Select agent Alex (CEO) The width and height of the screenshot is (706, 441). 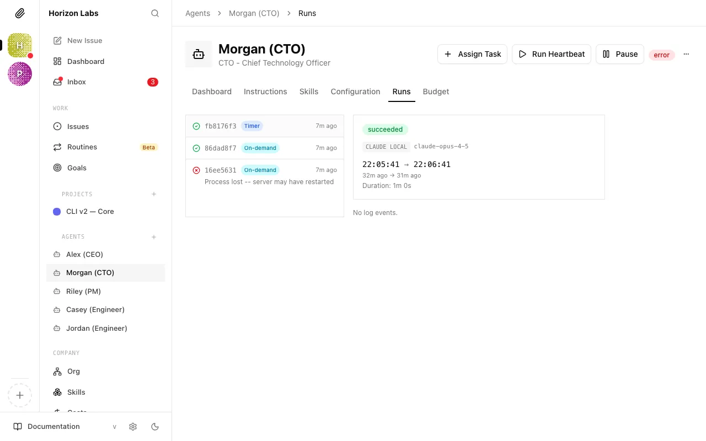pos(105,254)
